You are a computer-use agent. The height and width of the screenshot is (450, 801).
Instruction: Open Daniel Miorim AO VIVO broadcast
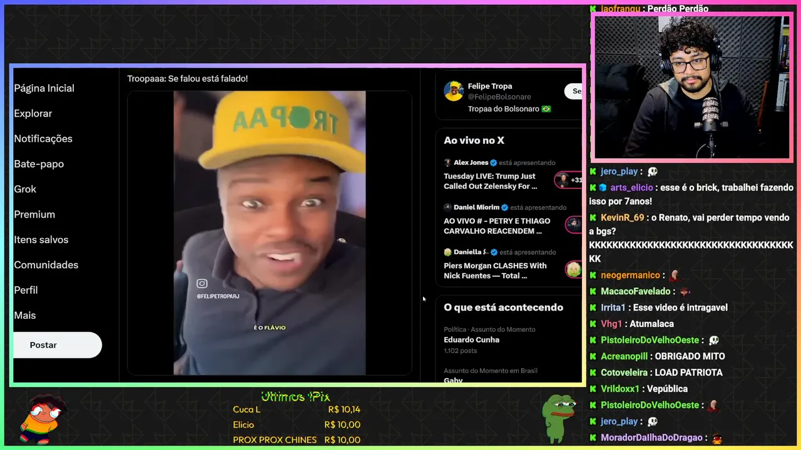497,226
